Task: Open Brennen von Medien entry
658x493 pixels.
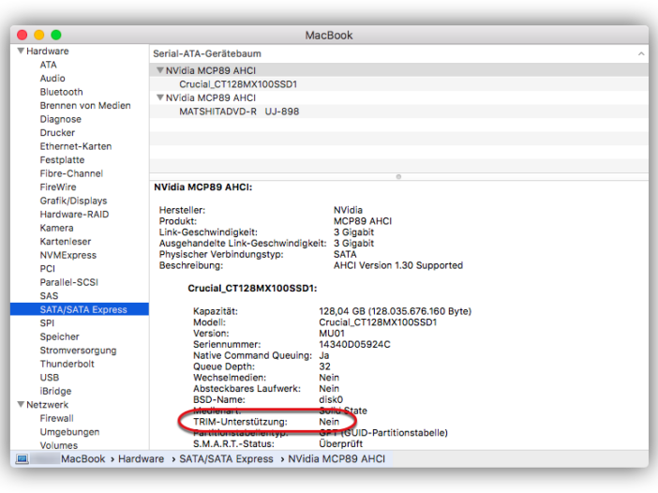Action: click(85, 105)
